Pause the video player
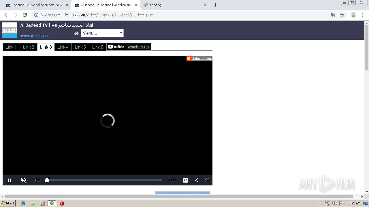 10,180
